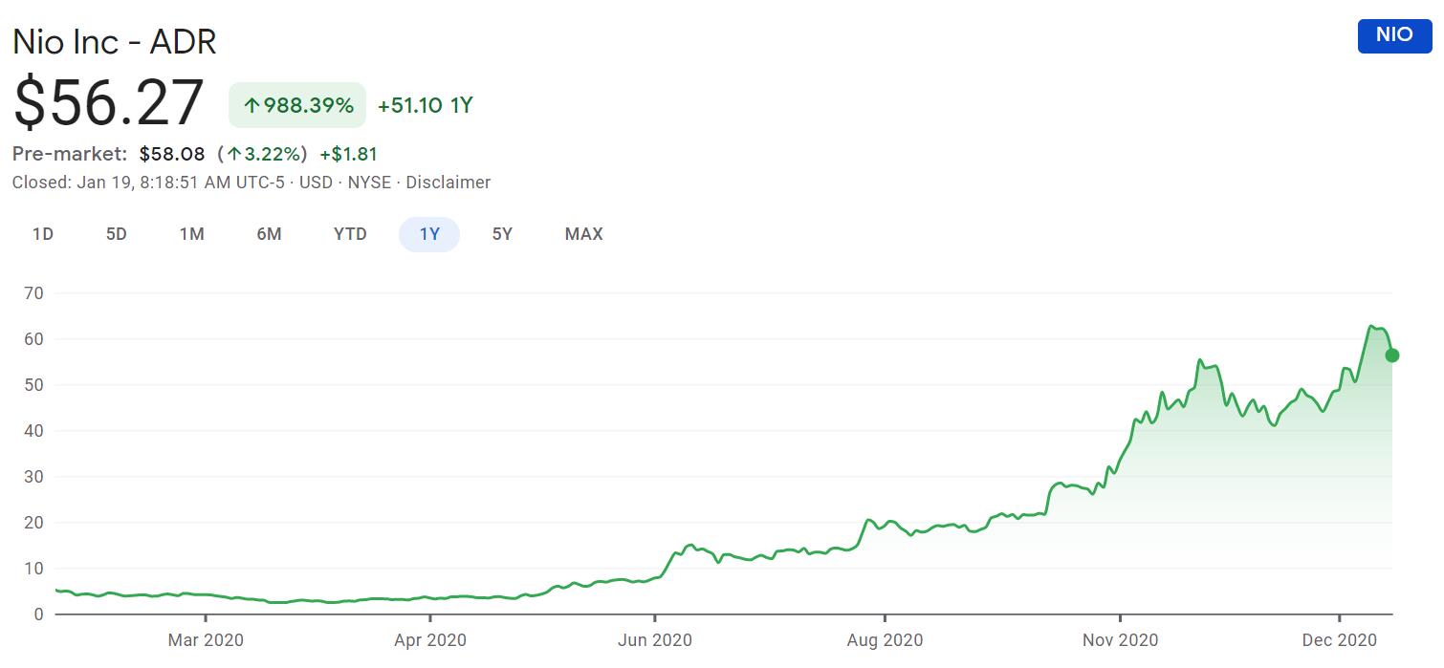Switch to the MAX range tab

pyautogui.click(x=583, y=234)
